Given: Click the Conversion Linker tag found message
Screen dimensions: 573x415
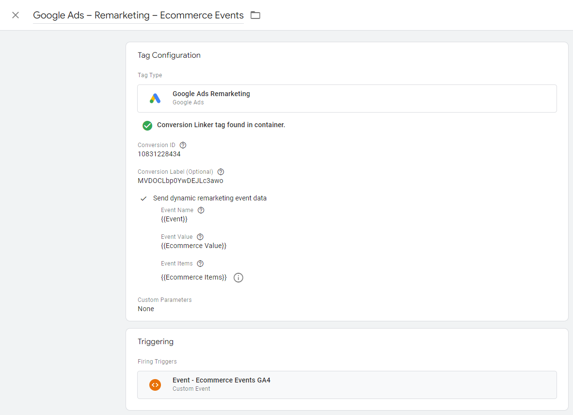Looking at the screenshot, I should coord(221,125).
